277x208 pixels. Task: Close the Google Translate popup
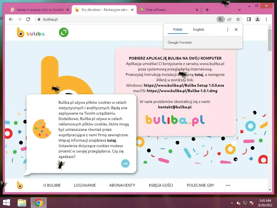(x=236, y=30)
